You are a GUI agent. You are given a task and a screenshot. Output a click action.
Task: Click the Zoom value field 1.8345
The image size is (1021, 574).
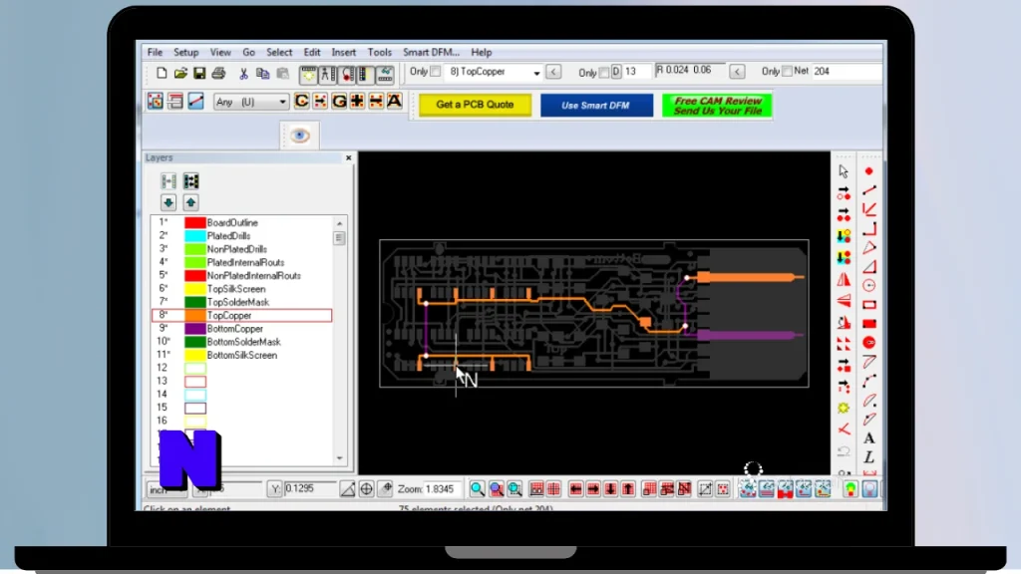[442, 488]
